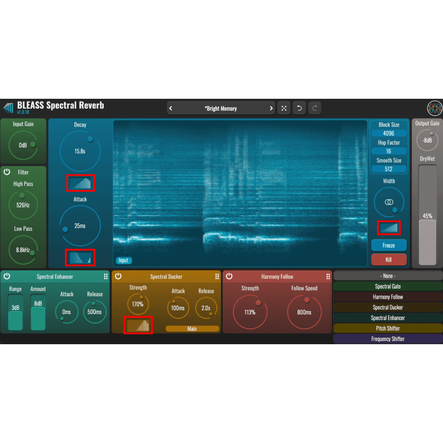Grab the Spectral Ducker drag handle dots
The height and width of the screenshot is (443, 443).
(x=217, y=276)
